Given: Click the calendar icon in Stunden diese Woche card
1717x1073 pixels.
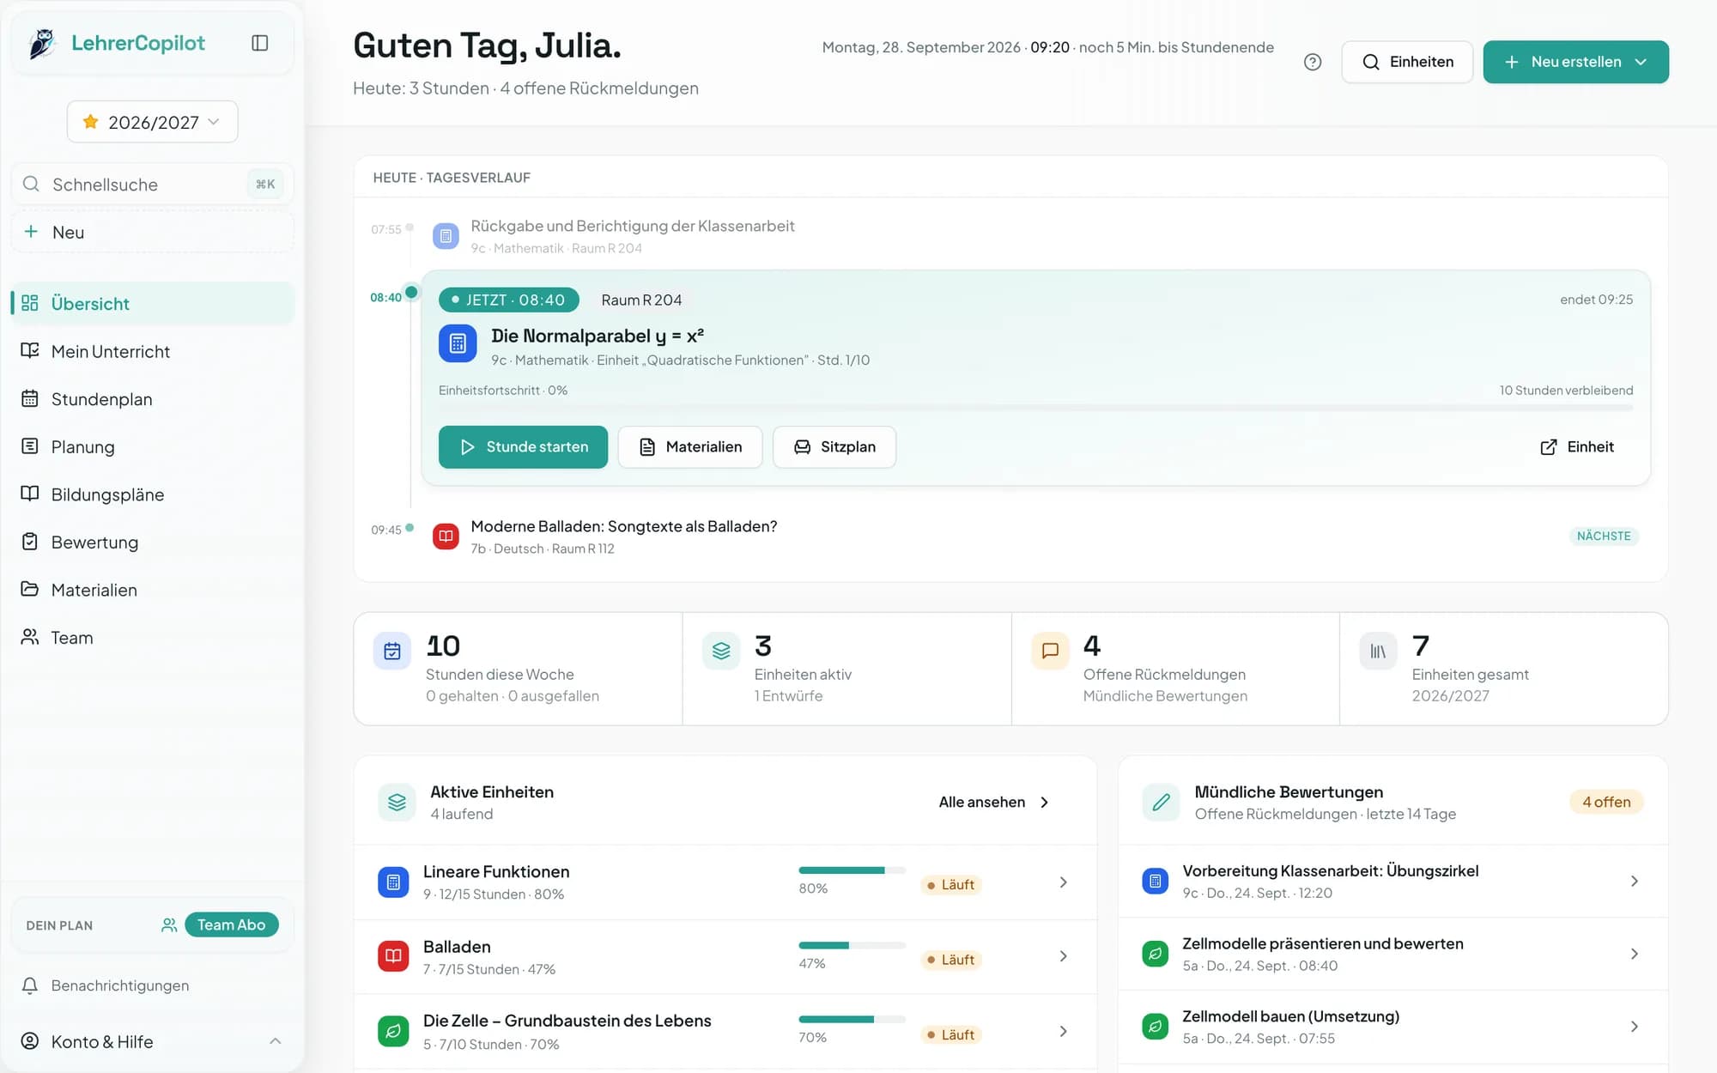Looking at the screenshot, I should pyautogui.click(x=392, y=652).
